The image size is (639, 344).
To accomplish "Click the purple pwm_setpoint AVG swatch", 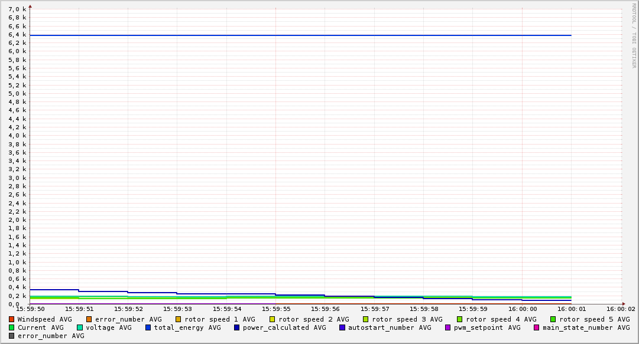I will coord(447,327).
